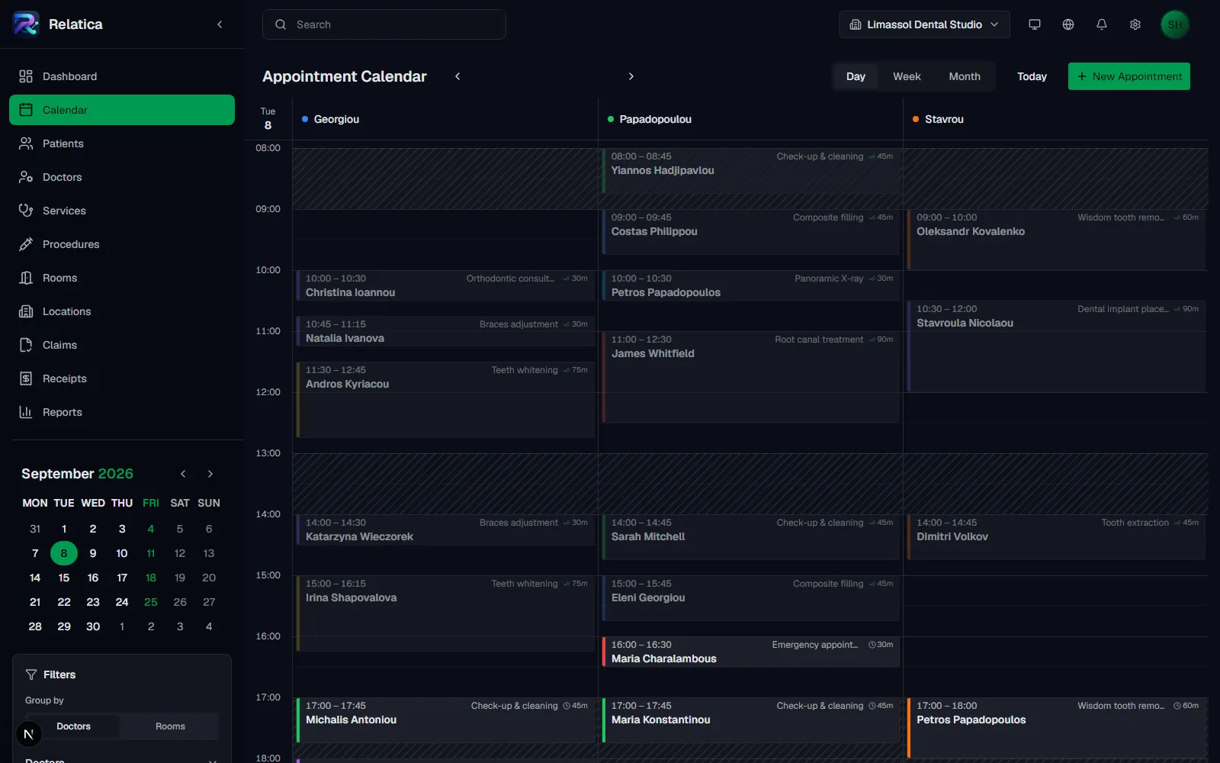1220x763 pixels.
Task: Show previous month in mini calendar
Action: coord(183,474)
